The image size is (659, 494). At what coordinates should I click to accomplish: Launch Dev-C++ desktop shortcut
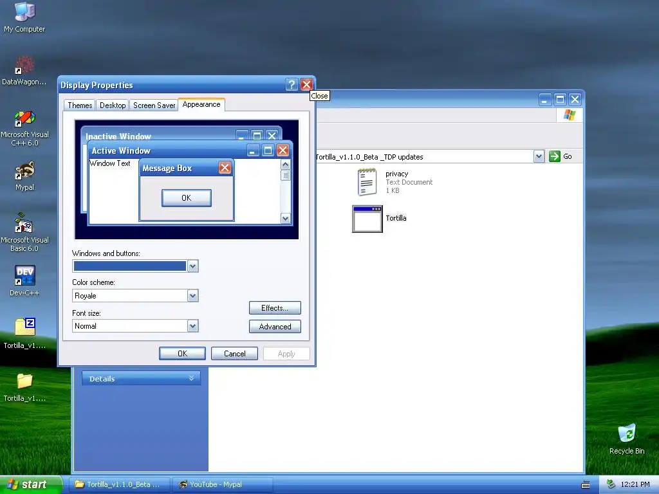click(24, 280)
